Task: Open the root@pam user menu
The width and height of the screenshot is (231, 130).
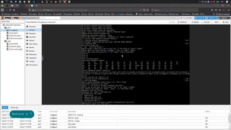Action: 224,18
